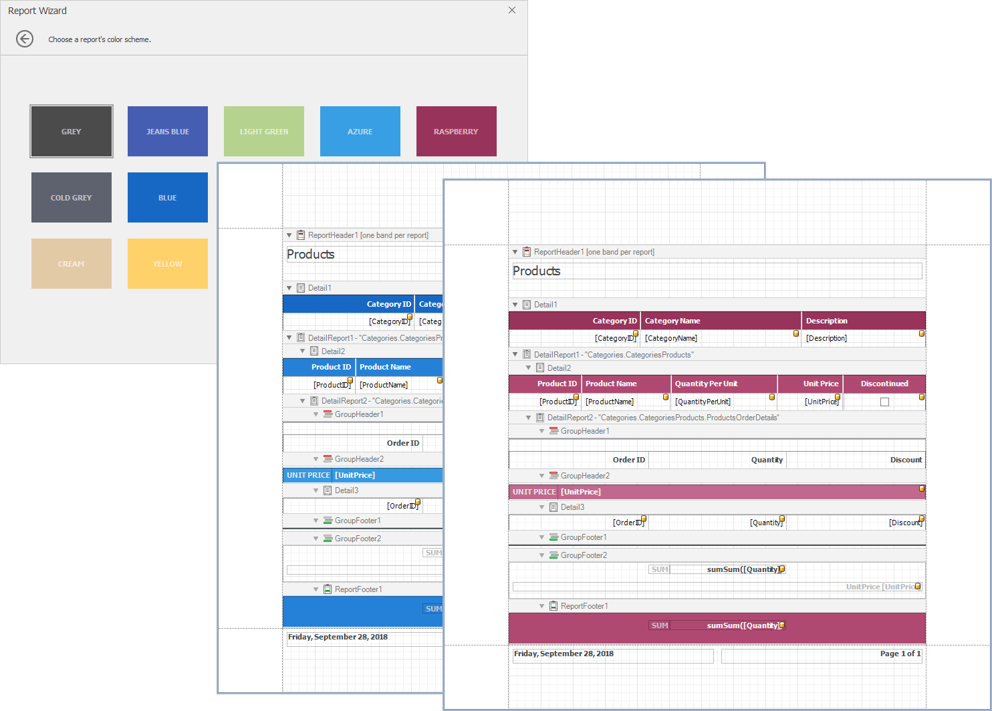Viewport: 992px width, 711px height.
Task: Click GroupHeader2 band icon in raspberry report
Action: coord(553,476)
